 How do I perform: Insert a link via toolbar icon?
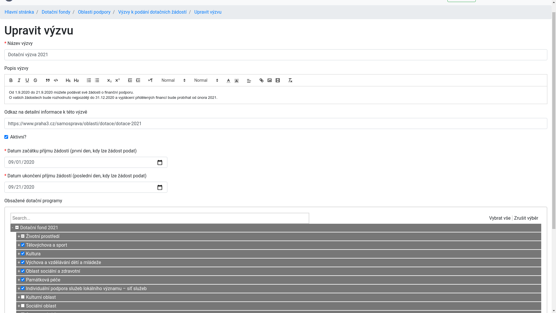pos(261,81)
